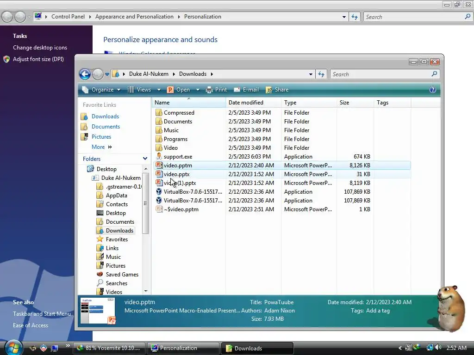Click the blue Help question mark icon
This screenshot has height=355, width=474.
pos(433,90)
